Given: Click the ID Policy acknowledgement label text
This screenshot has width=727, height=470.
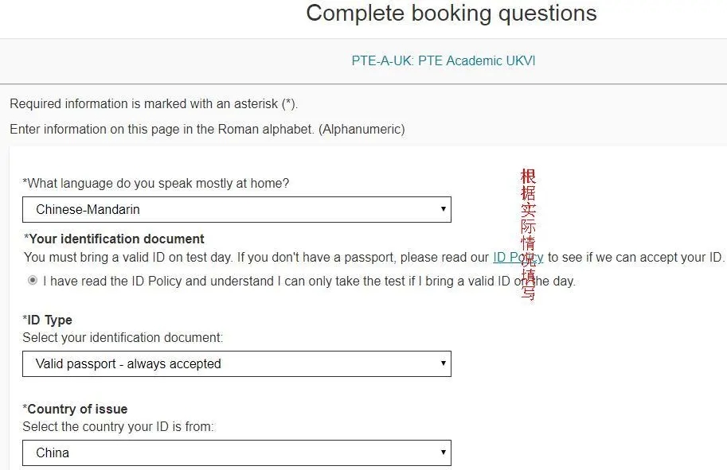Looking at the screenshot, I should [309, 281].
